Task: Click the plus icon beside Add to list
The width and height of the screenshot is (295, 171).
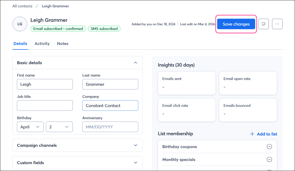Action: (x=252, y=134)
